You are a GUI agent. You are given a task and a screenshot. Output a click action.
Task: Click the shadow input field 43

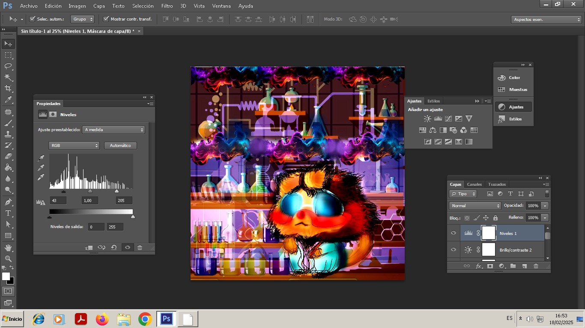click(x=58, y=201)
